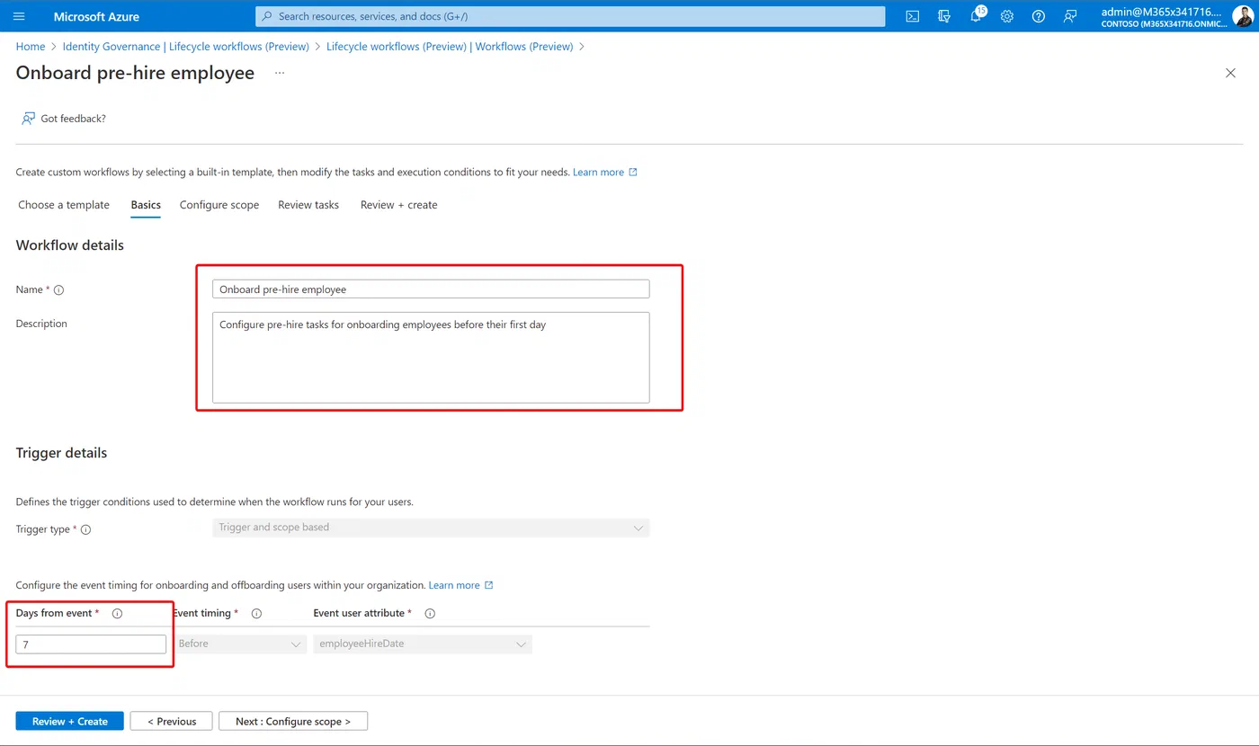The height and width of the screenshot is (746, 1259).
Task: Go back with the Previous button
Action: [x=171, y=721]
